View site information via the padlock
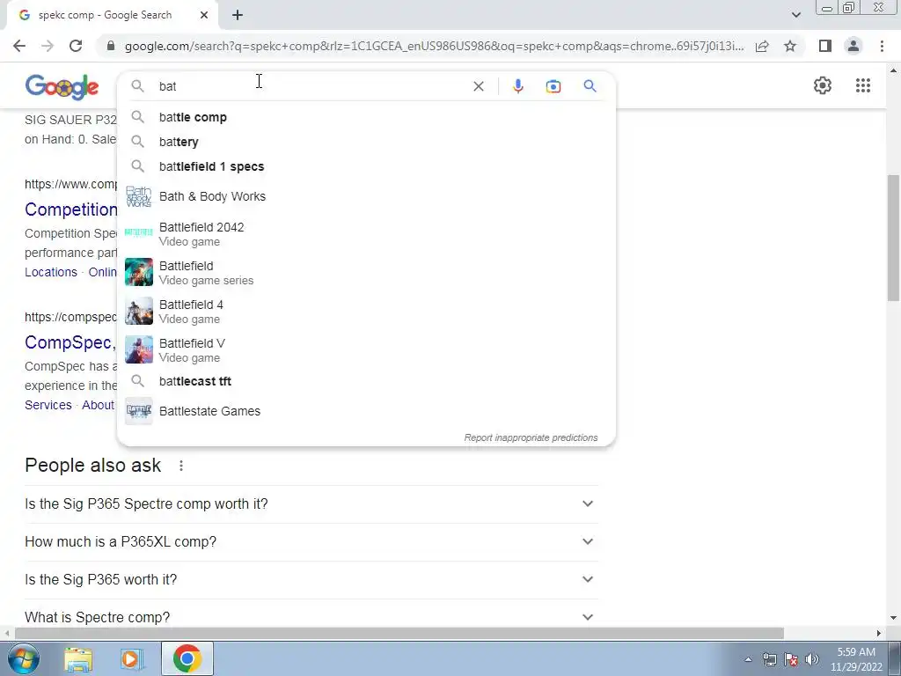901x676 pixels. [x=111, y=46]
